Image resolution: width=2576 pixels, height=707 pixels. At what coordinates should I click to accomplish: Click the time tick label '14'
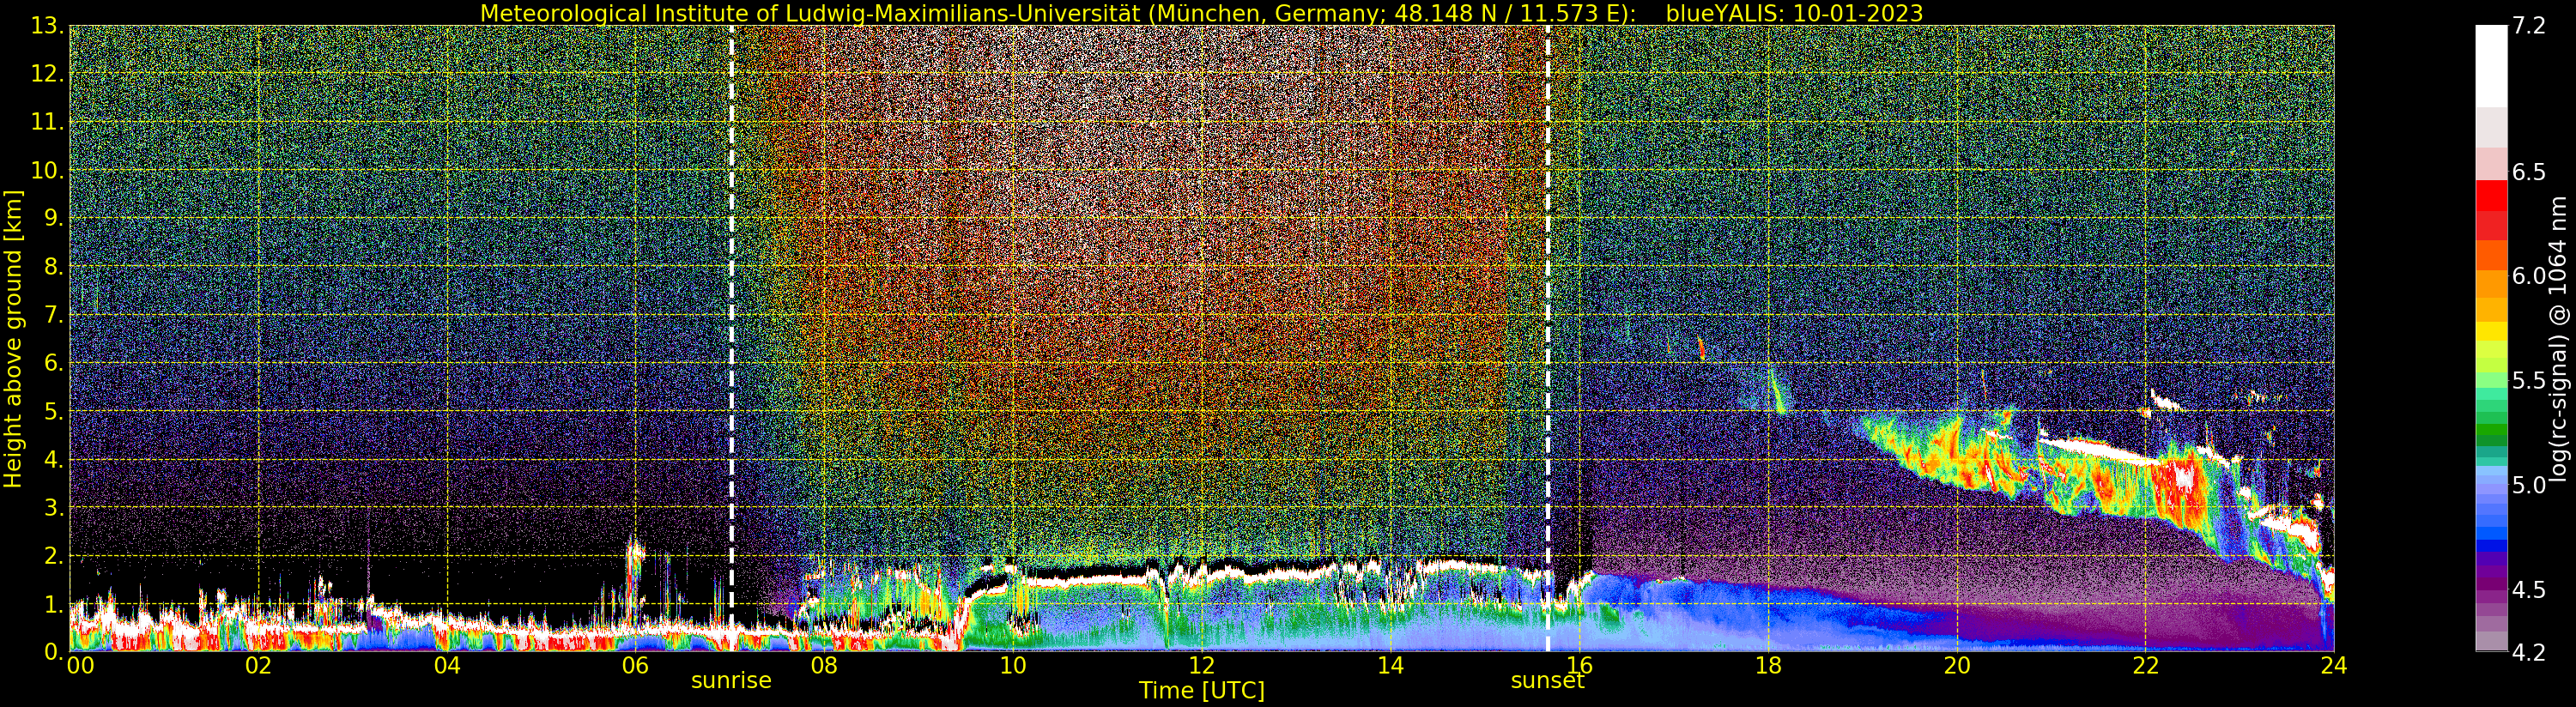tap(1390, 666)
